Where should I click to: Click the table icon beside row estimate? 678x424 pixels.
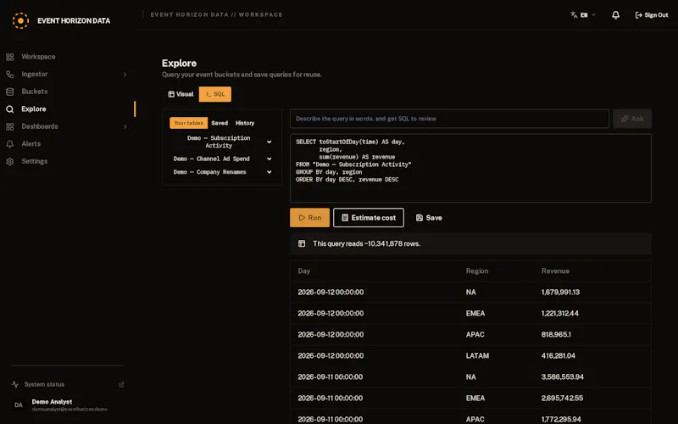302,243
